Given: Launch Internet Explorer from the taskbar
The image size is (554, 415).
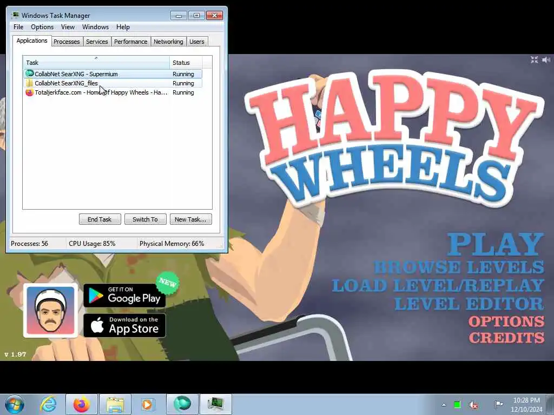Looking at the screenshot, I should 48,404.
